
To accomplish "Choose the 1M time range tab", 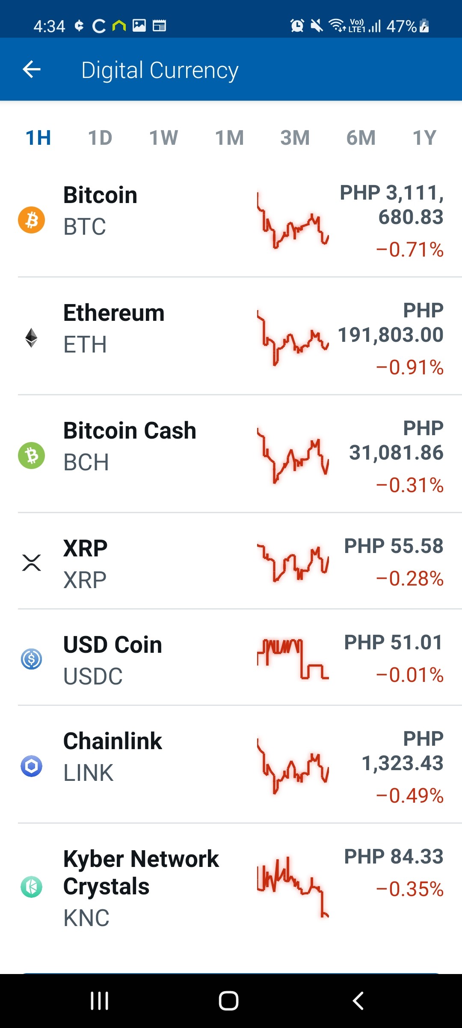I will 230,138.
